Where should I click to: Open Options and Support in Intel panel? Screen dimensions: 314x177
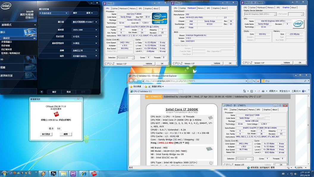18,76
